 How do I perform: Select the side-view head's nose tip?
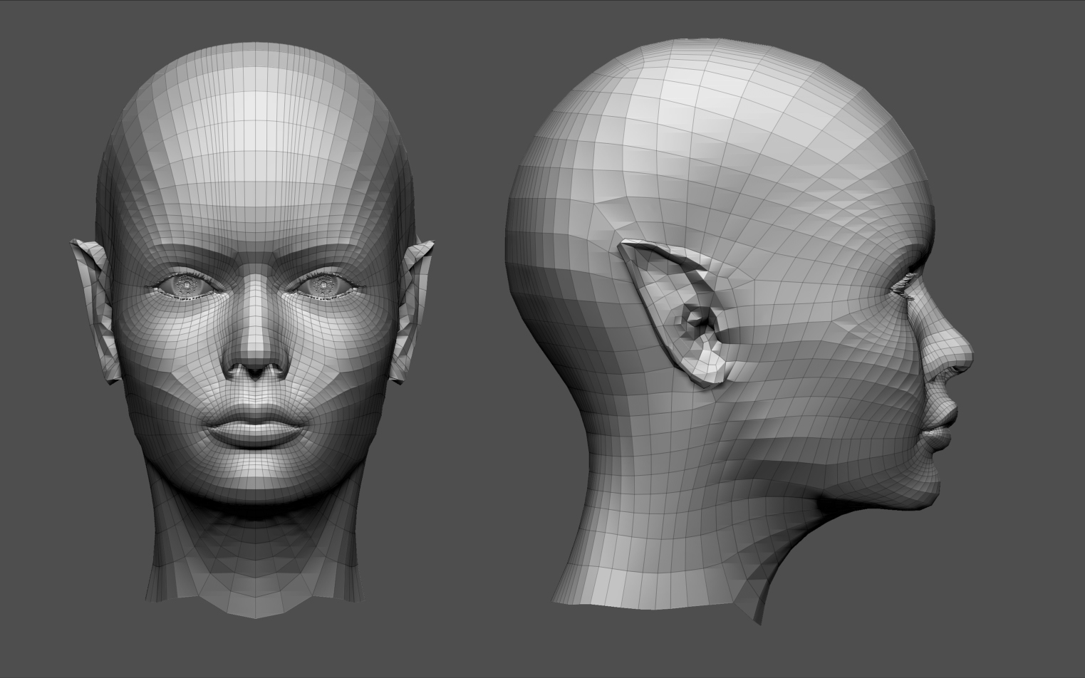[960, 355]
